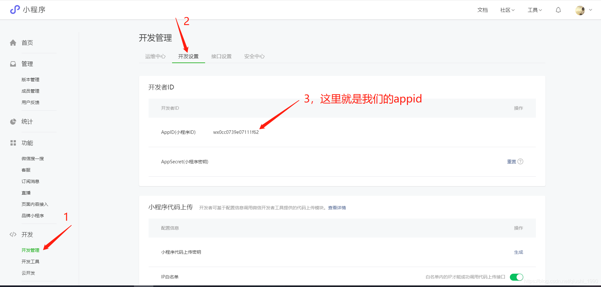
Task: Click the profile avatar thumbnail
Action: (580, 10)
